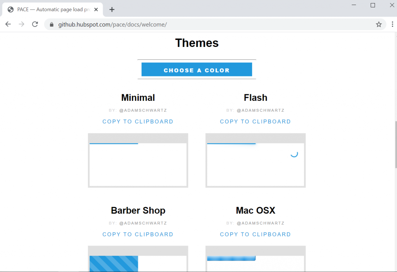Select the Flash theme preview

255,161
